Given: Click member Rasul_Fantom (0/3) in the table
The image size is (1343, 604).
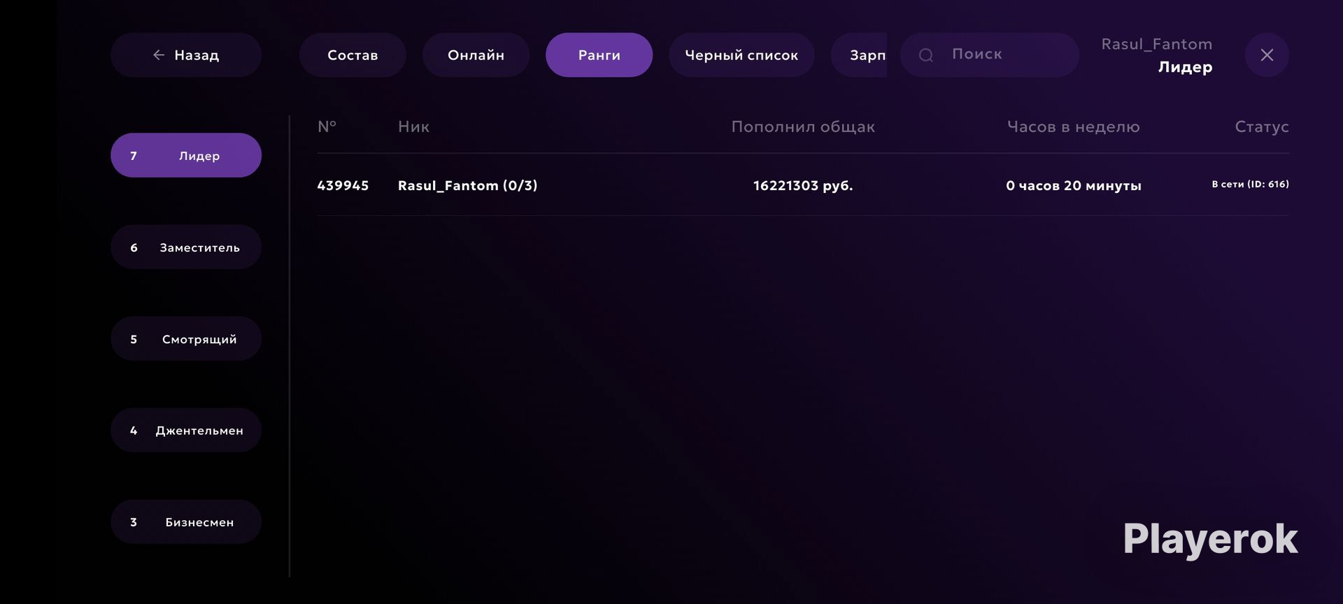Looking at the screenshot, I should click(467, 185).
